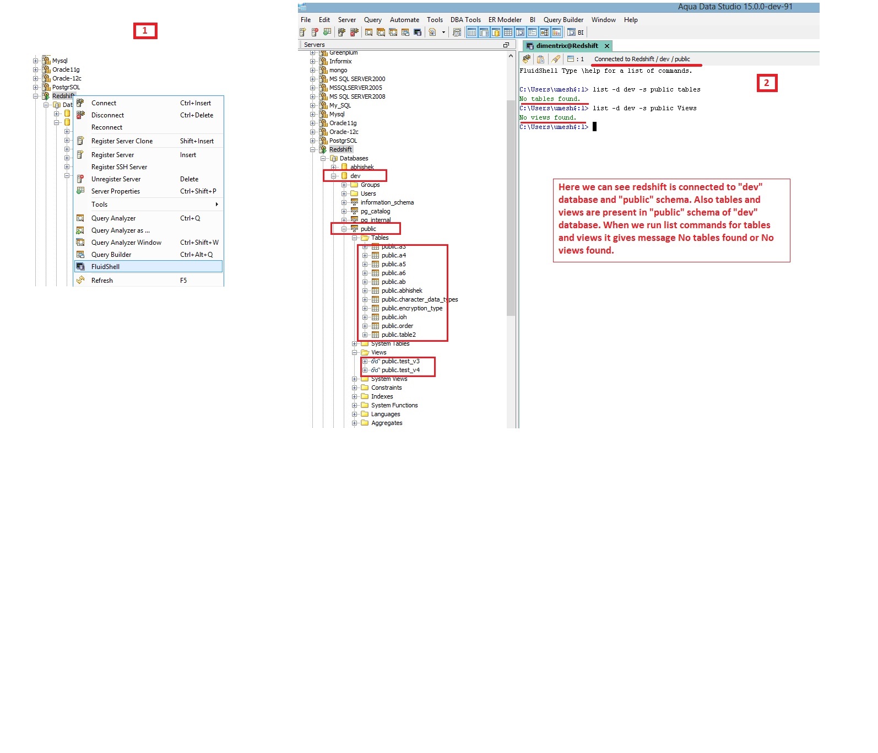Image resolution: width=878 pixels, height=753 pixels.
Task: Select the public.test_v3 view
Action: click(x=400, y=362)
